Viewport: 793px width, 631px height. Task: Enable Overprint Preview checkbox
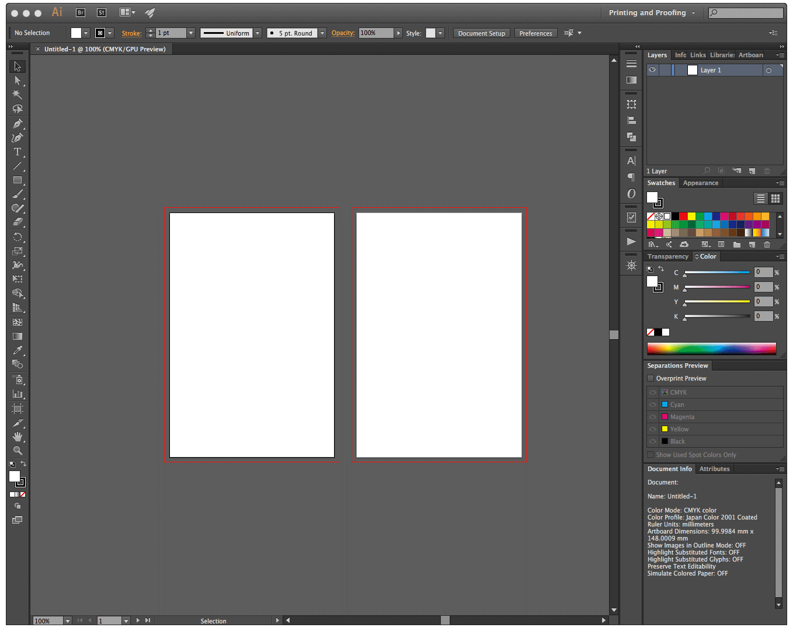click(651, 378)
